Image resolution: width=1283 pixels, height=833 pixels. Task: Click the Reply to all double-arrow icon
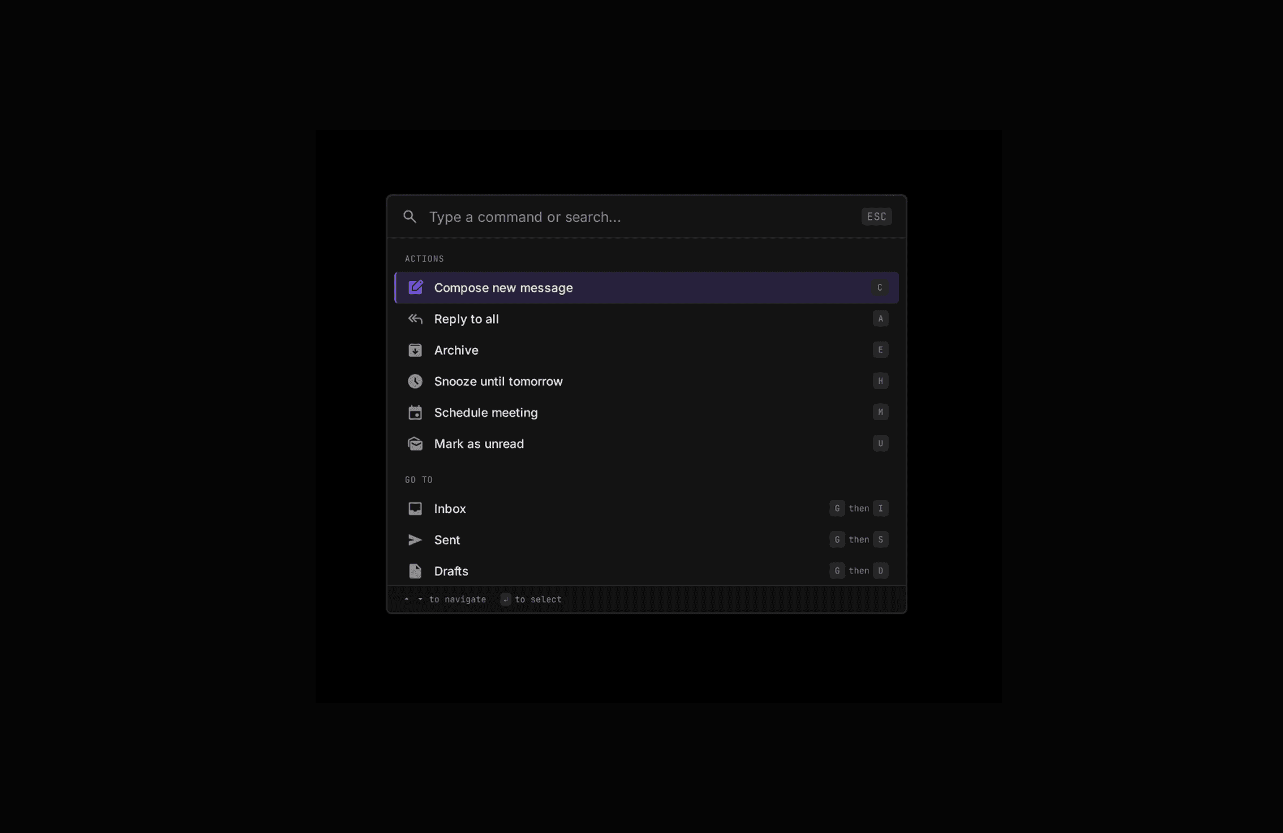click(416, 319)
